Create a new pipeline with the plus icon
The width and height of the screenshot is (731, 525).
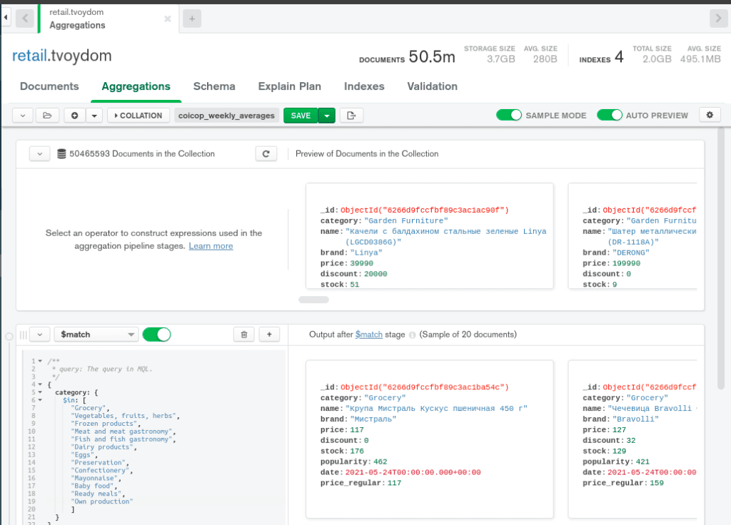coord(74,115)
